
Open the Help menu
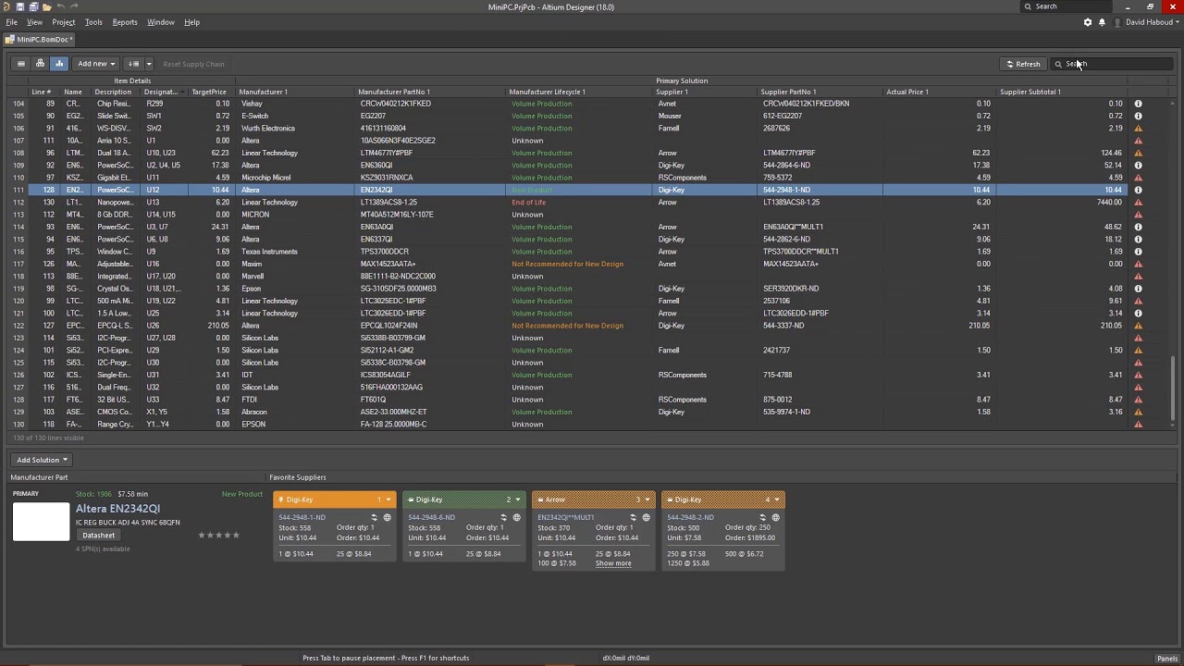point(191,22)
